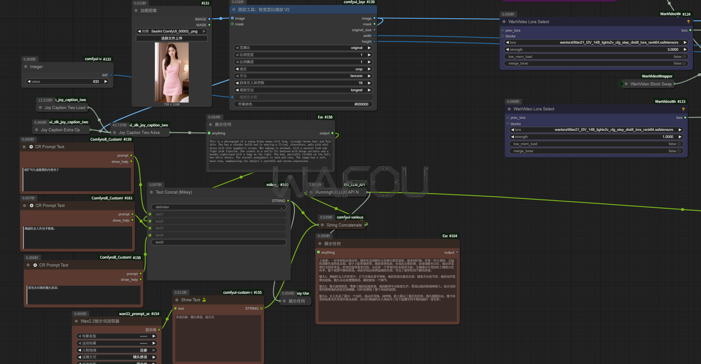Open the 适应 crop dropdown

point(303,69)
